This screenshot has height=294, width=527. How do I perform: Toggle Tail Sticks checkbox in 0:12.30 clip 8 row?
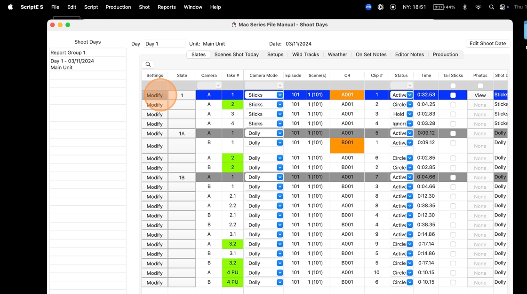(453, 197)
